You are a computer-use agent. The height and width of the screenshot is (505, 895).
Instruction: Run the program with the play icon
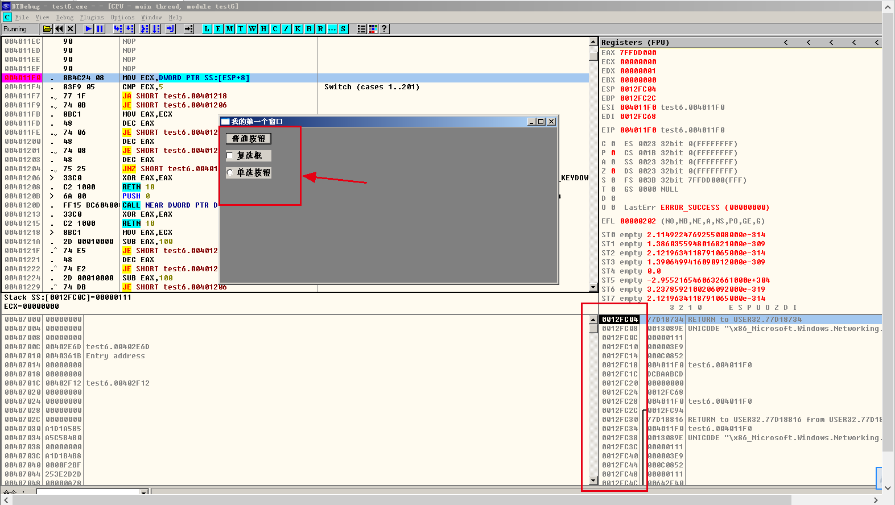point(89,29)
